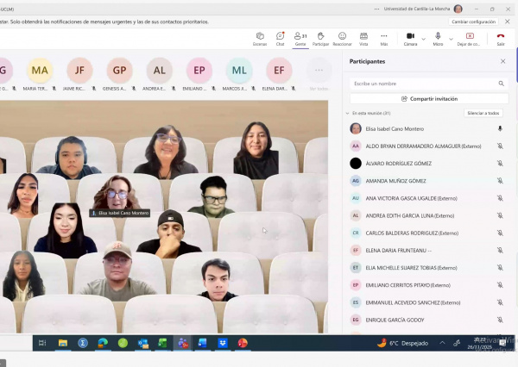Click the red Salir hang-up icon
This screenshot has width=518, height=367.
coord(501,37)
